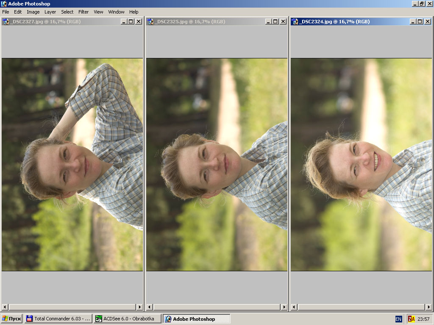This screenshot has height=325, width=434.
Task: Minimize the _DSC2324.jpg document window
Action: (413, 22)
